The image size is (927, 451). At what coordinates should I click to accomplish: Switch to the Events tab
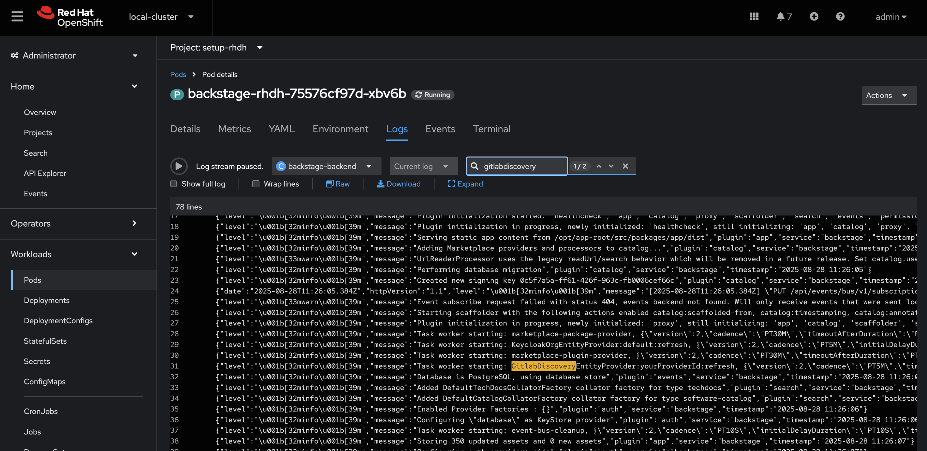point(440,129)
